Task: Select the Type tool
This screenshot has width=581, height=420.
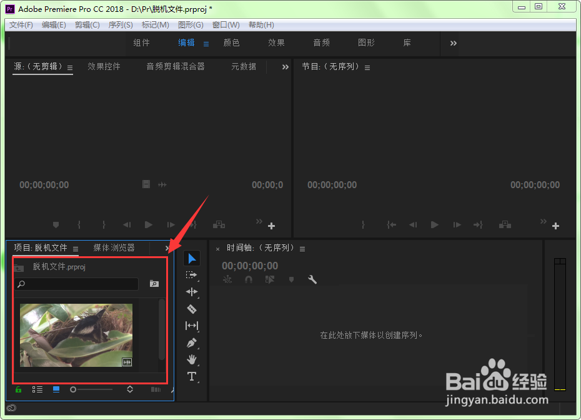Action: tap(192, 376)
